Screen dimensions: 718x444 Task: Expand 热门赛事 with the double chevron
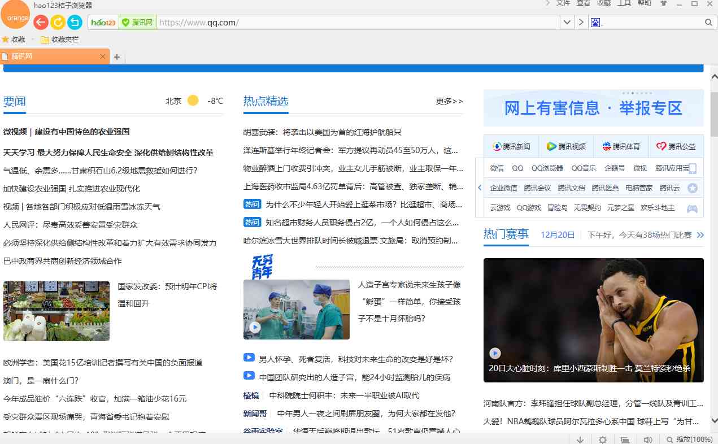[700, 235]
